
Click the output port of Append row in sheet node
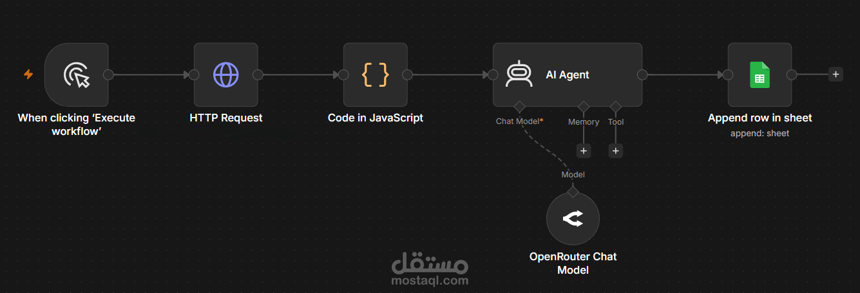792,75
